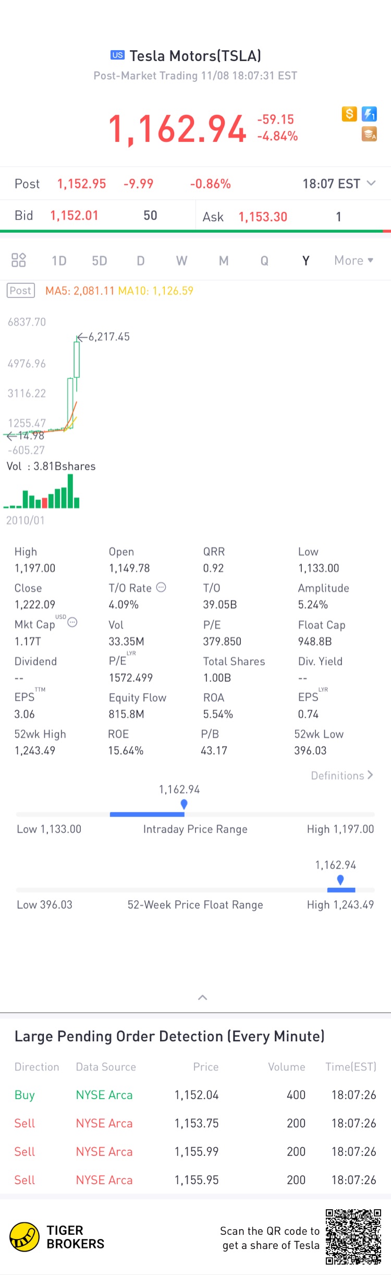Collapse the stock details section with up chevron
The width and height of the screenshot is (391, 1275).
click(203, 997)
